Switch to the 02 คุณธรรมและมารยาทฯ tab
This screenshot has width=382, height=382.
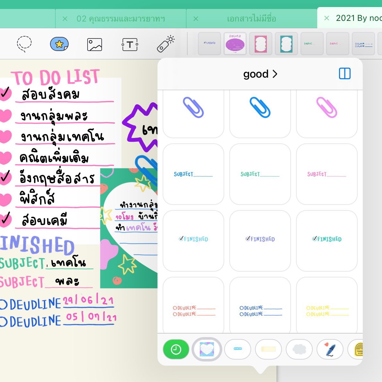click(121, 19)
